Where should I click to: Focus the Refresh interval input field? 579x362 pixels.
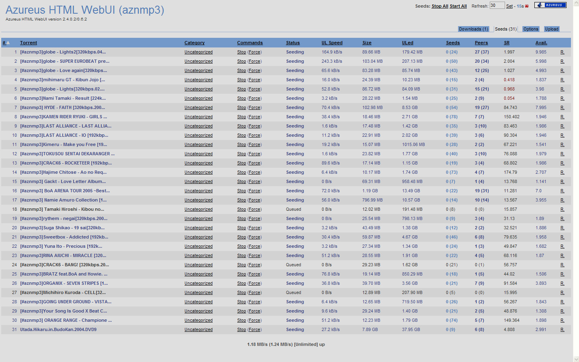(497, 5)
